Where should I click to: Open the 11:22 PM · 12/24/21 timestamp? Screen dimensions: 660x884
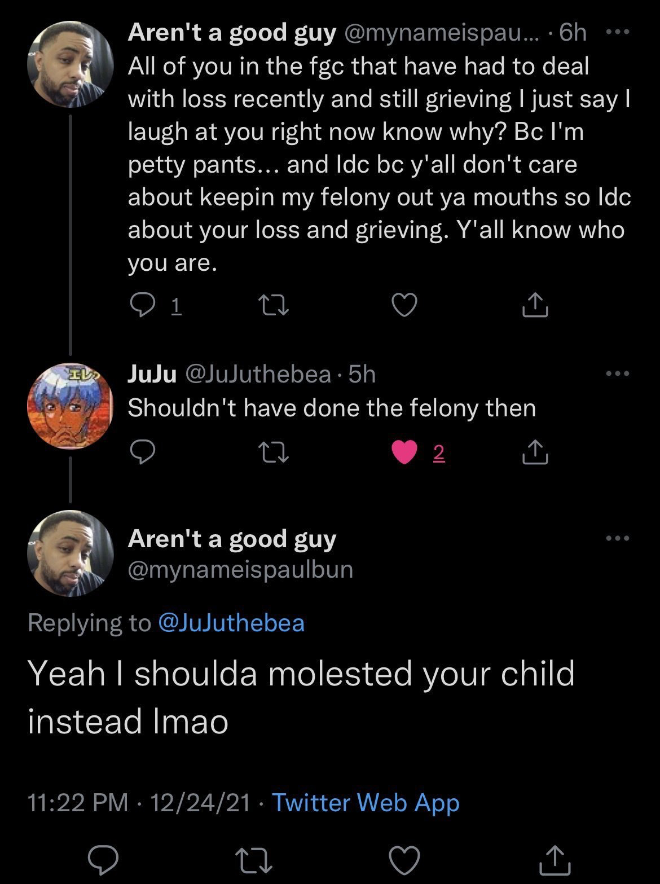point(139,802)
